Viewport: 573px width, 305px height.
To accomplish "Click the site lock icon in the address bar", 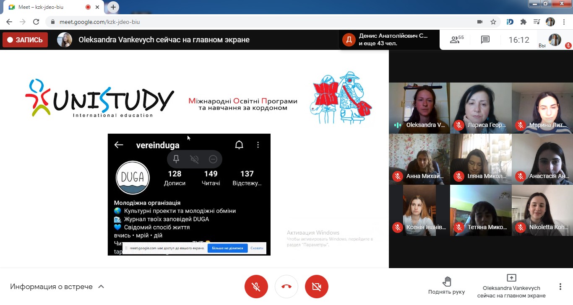I will click(x=53, y=22).
